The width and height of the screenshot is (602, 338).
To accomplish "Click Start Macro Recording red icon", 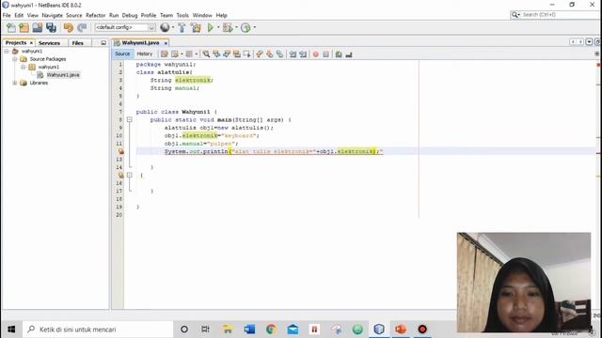I will click(316, 54).
